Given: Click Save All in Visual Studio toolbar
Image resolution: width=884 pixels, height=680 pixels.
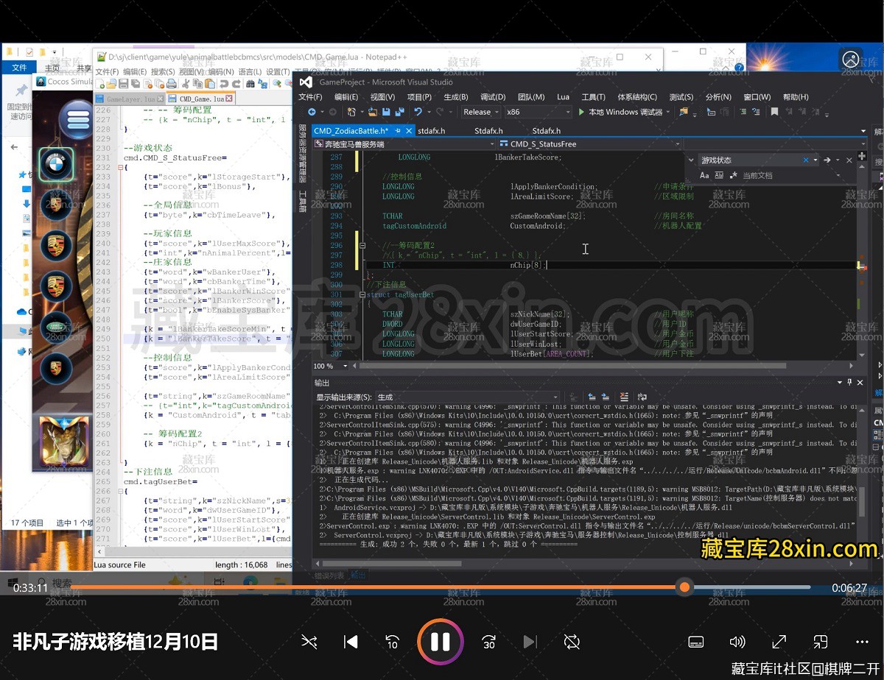Looking at the screenshot, I should point(399,112).
